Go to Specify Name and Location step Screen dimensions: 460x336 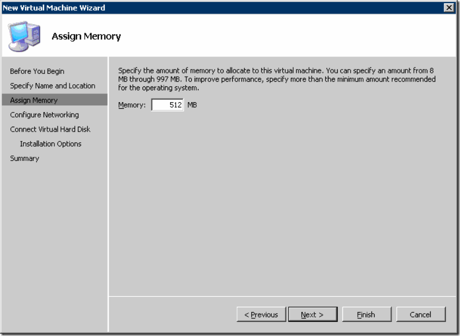point(53,86)
